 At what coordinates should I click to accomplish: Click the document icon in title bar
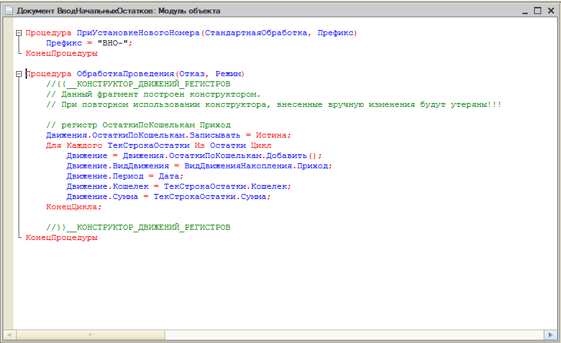point(9,11)
